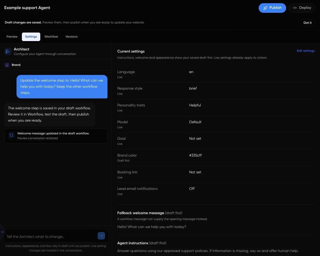Image resolution: width=320 pixels, height=256 pixels.
Task: Click the Edit settings link
Action: (306, 51)
